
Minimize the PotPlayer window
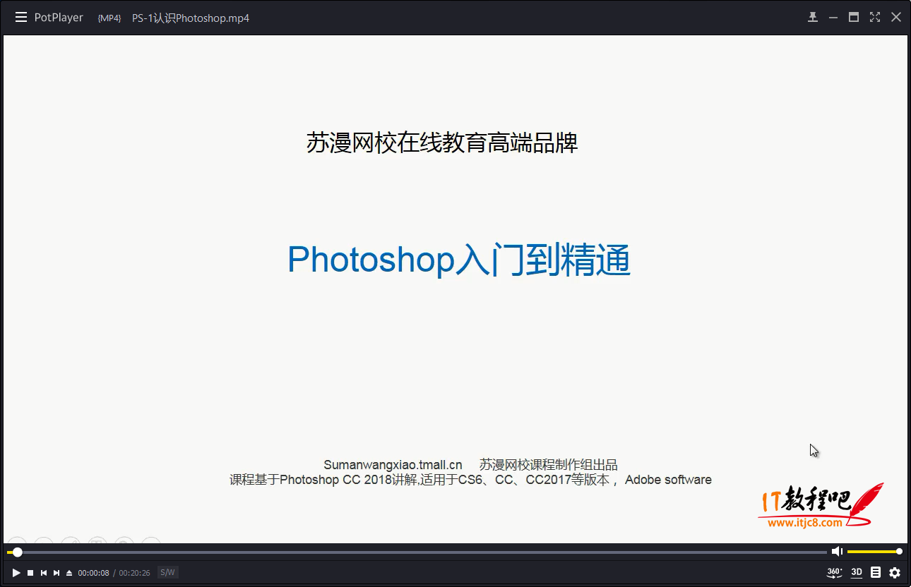(x=833, y=18)
